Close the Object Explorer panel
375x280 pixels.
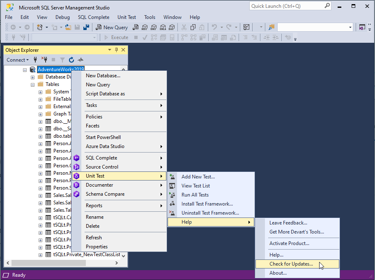tap(123, 50)
